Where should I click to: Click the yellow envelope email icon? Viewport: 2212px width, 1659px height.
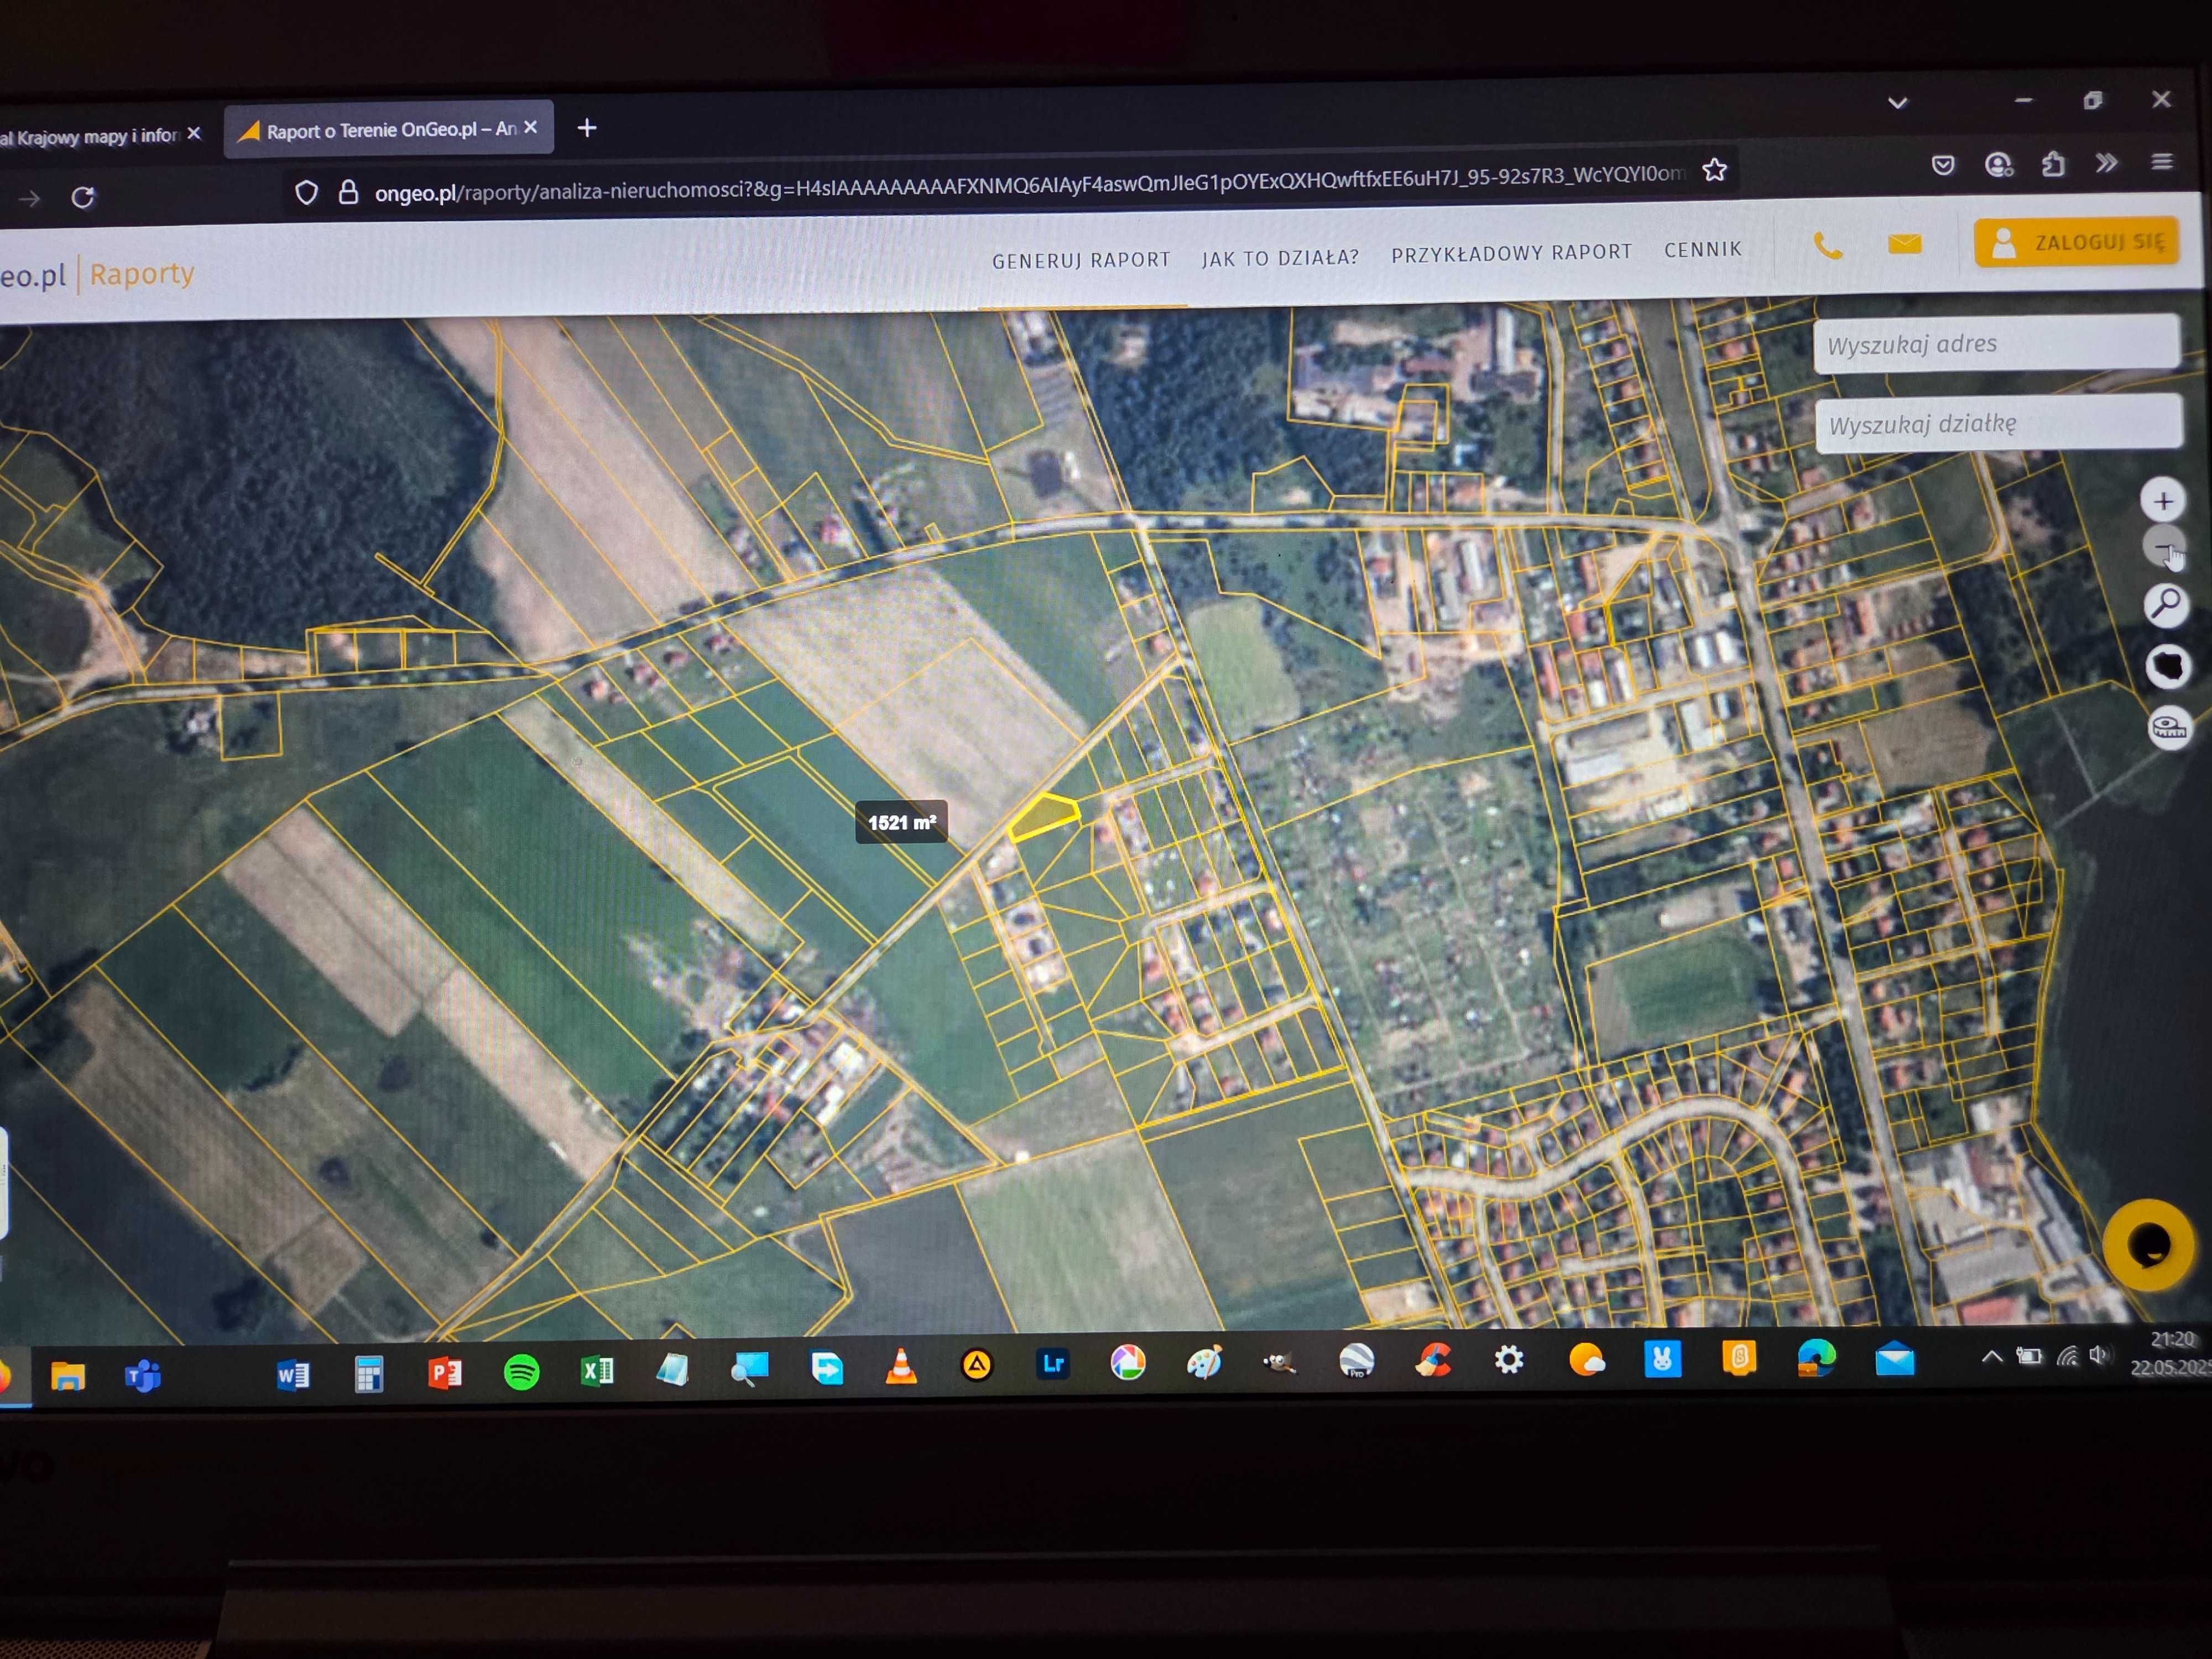click(x=1905, y=244)
